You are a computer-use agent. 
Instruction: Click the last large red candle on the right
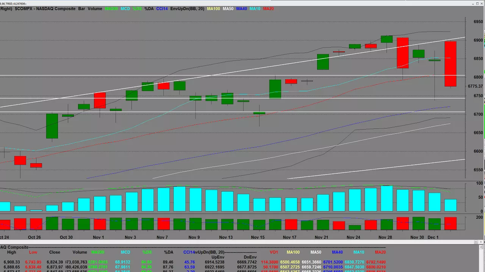pyautogui.click(x=450, y=64)
